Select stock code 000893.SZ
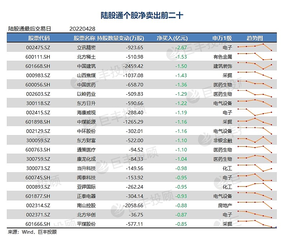Image resolution: width=284 pixels, height=244 pixels. [x=38, y=187]
